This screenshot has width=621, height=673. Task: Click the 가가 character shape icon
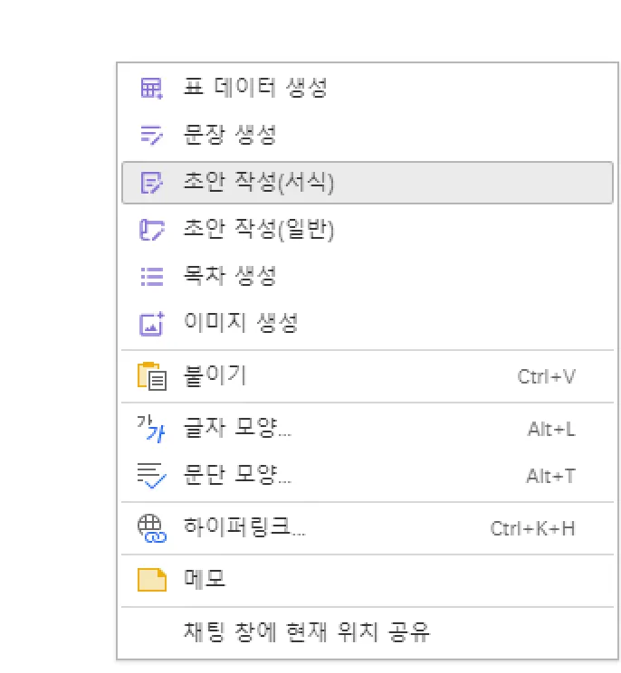pyautogui.click(x=151, y=429)
